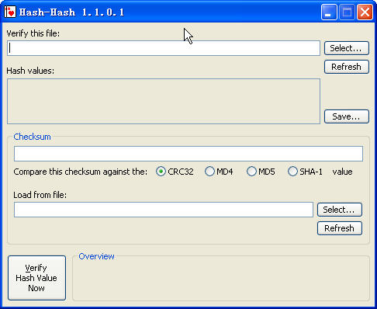Screen dimensions: 377x309
Task: Click inside the Hash values box
Action: 164,102
